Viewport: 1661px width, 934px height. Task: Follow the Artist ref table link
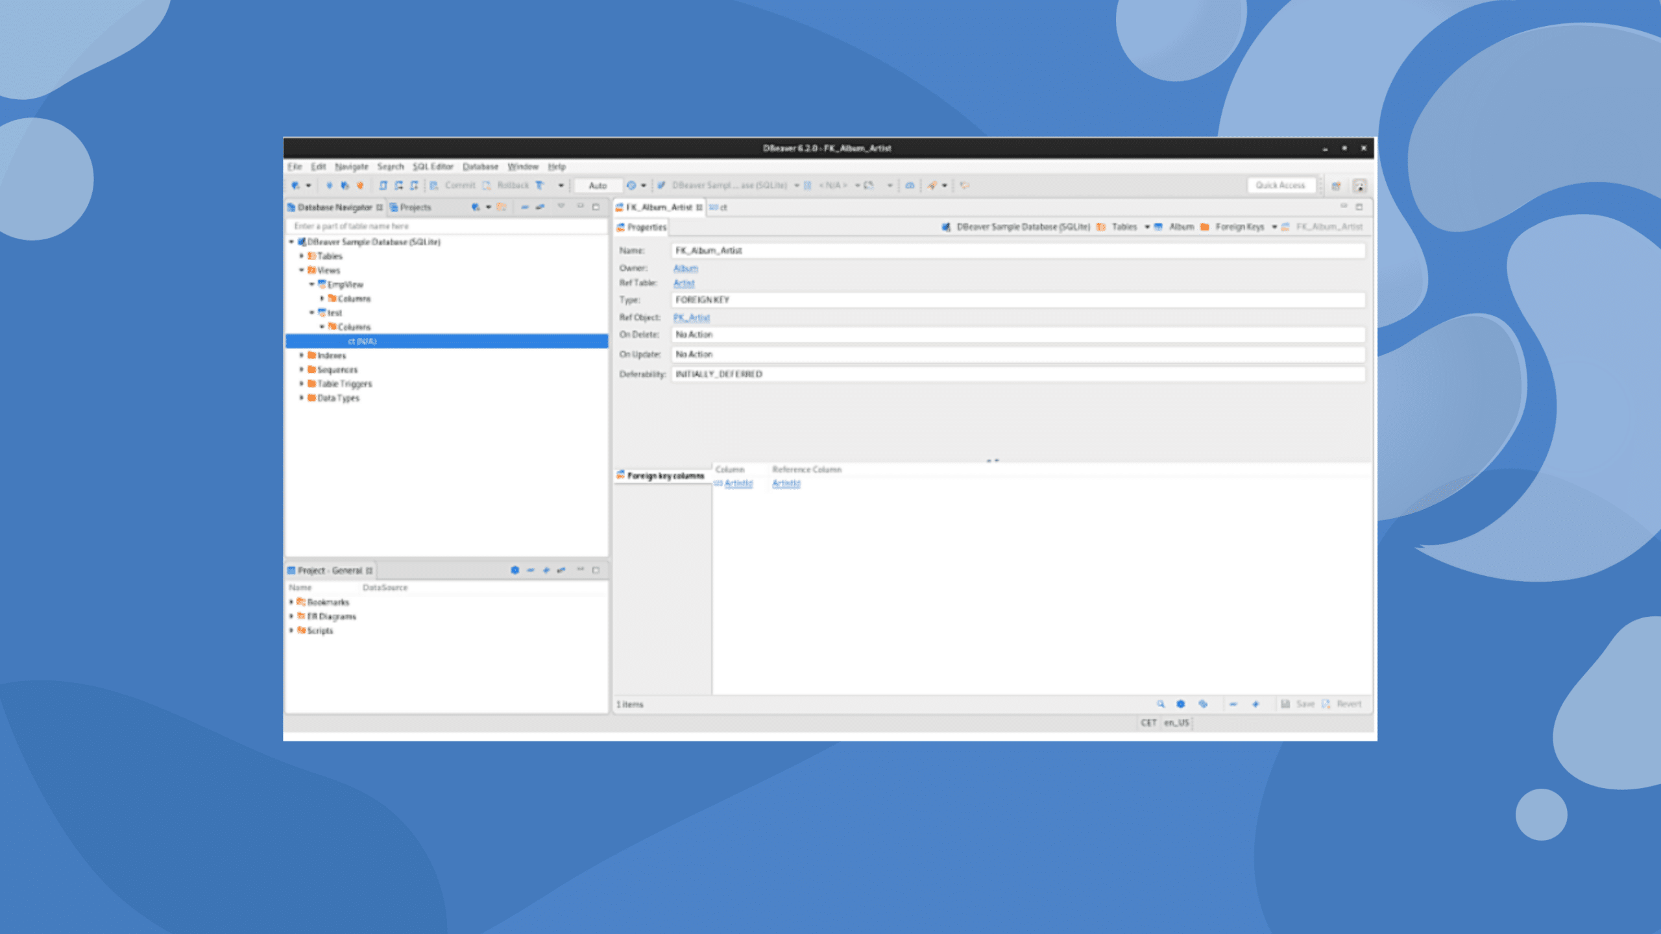coord(684,283)
